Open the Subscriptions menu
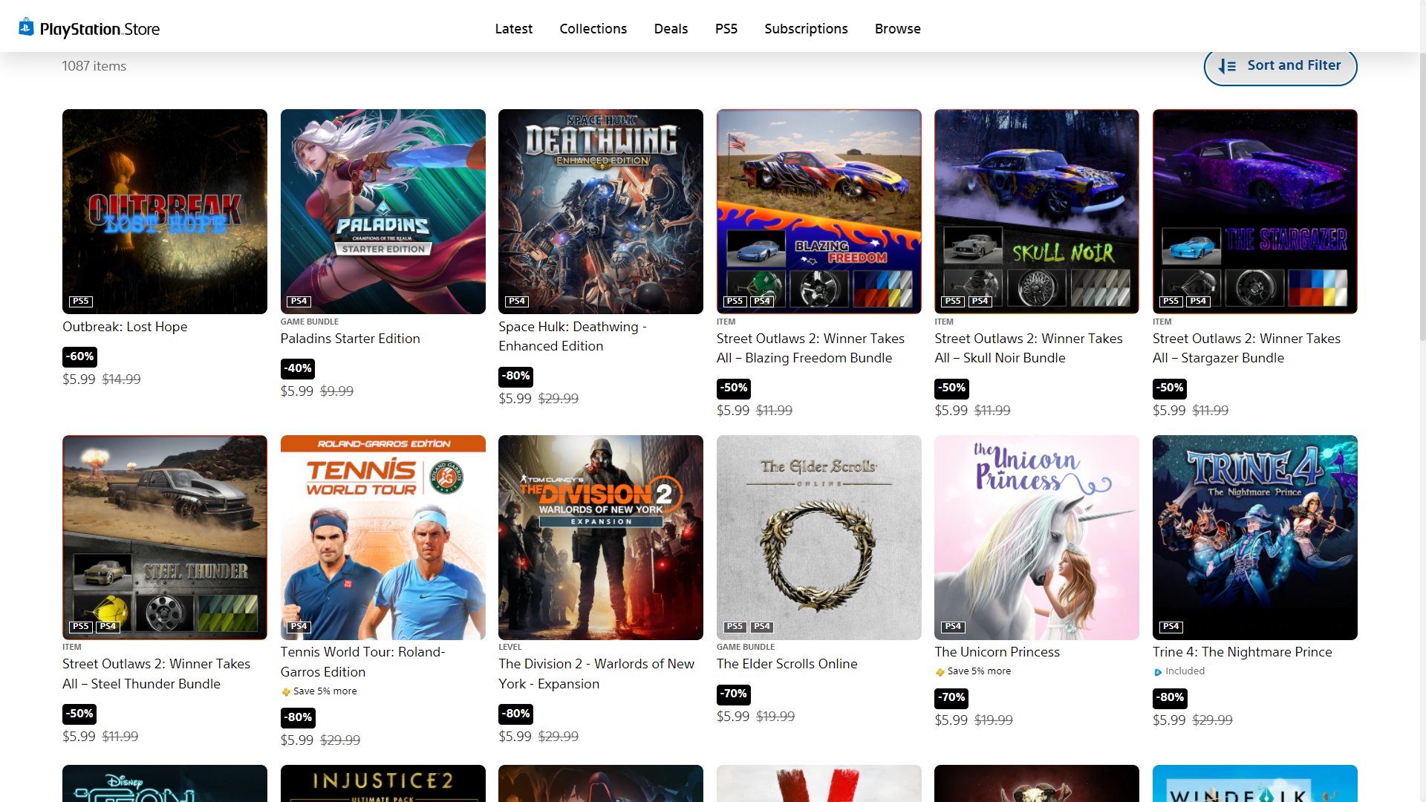Image resolution: width=1426 pixels, height=802 pixels. click(x=806, y=29)
